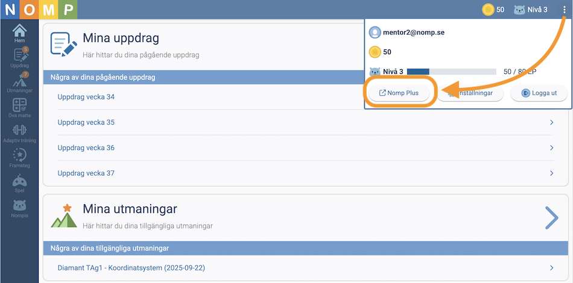Open Mina utmaningar large arrow

click(551, 218)
